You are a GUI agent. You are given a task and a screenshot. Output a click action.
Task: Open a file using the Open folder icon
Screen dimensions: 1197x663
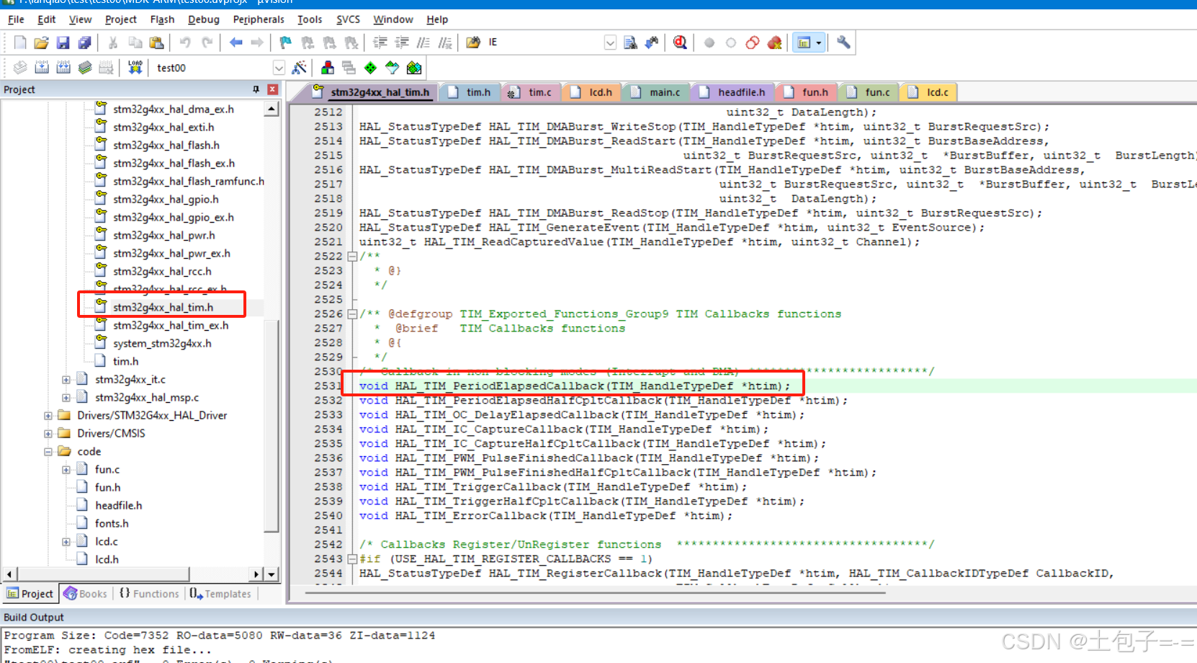(x=42, y=43)
